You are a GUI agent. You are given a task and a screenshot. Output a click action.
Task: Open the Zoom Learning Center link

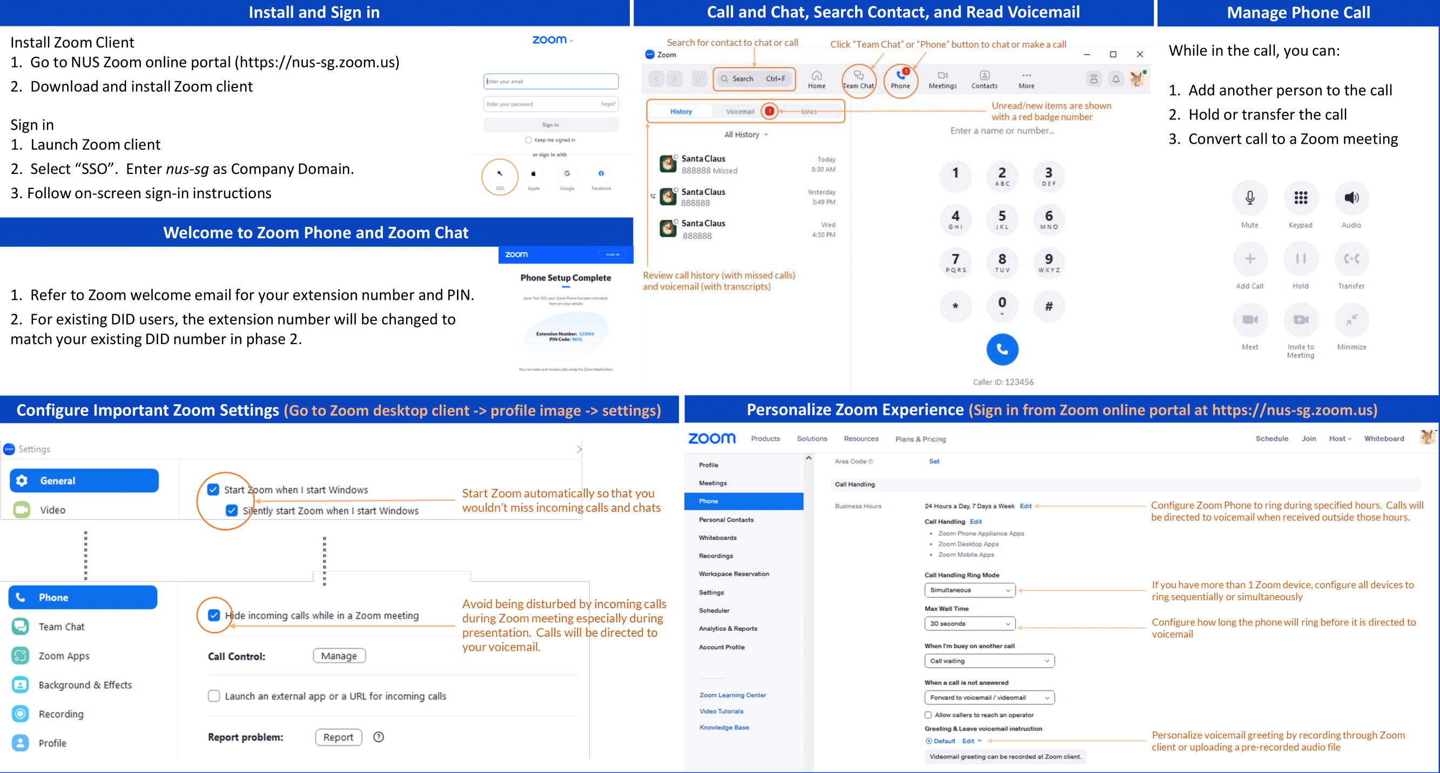[x=732, y=695]
